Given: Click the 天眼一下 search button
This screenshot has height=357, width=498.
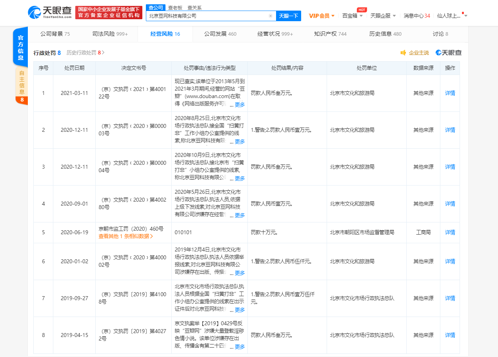Looking at the screenshot, I should (x=288, y=16).
